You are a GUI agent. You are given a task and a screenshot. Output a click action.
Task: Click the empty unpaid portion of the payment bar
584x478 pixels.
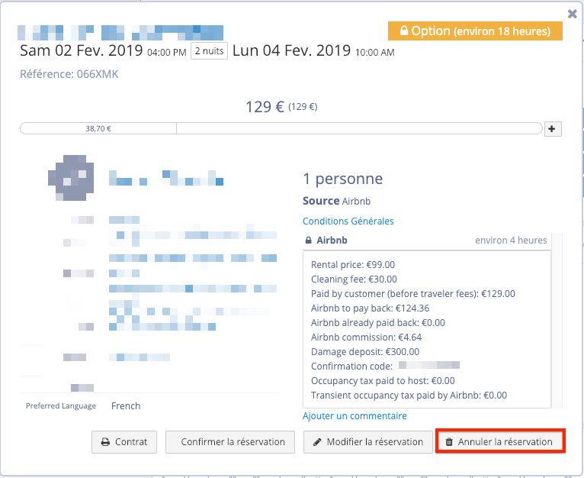pyautogui.click(x=358, y=128)
